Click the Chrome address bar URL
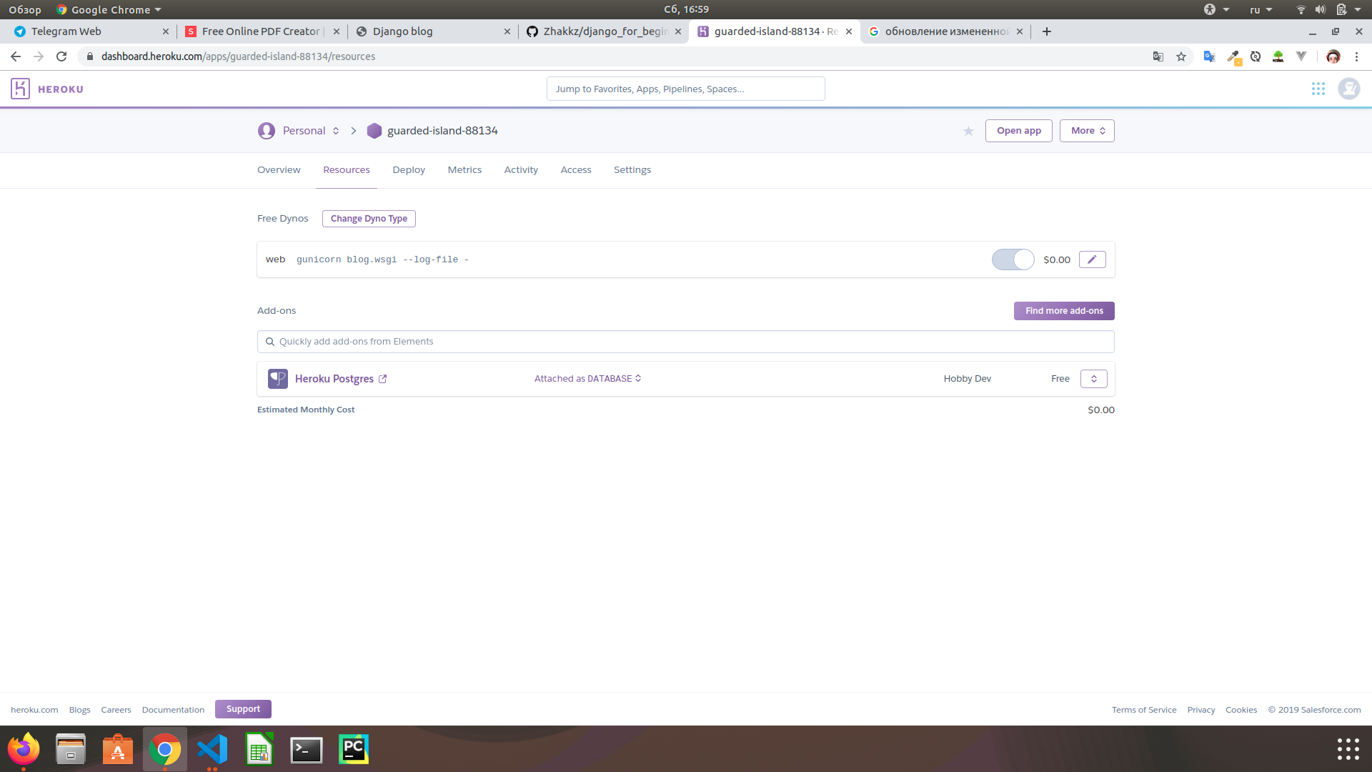 [x=238, y=56]
